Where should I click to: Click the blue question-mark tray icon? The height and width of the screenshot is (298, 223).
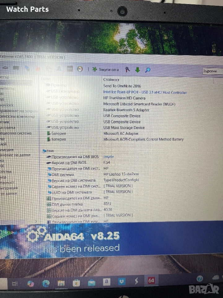199,279
